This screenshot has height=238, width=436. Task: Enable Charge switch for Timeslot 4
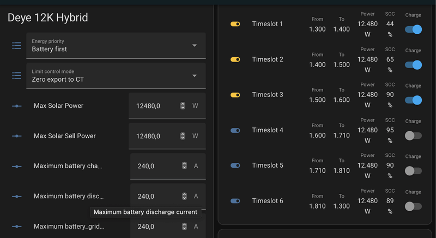pyautogui.click(x=413, y=136)
